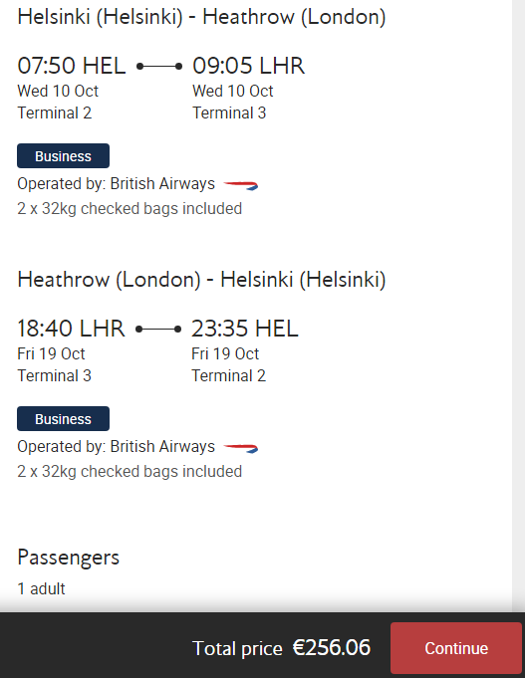The width and height of the screenshot is (525, 678).
Task: Click the British Airways logo on the outbound flight
Action: 241,185
